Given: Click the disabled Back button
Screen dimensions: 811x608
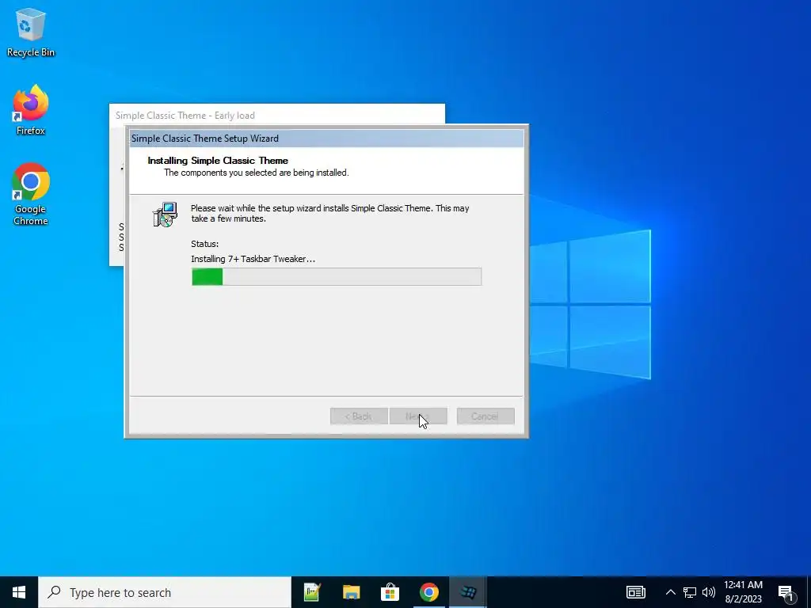Looking at the screenshot, I should (359, 416).
